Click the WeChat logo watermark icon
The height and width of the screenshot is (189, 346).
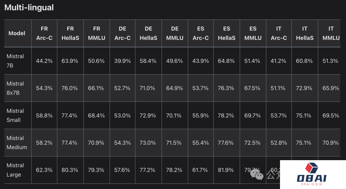257,174
